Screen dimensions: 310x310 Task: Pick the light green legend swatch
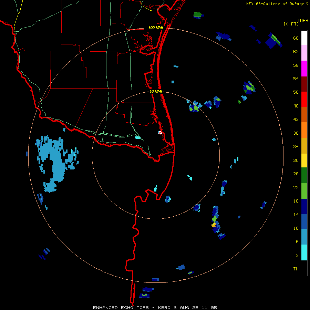(304, 191)
